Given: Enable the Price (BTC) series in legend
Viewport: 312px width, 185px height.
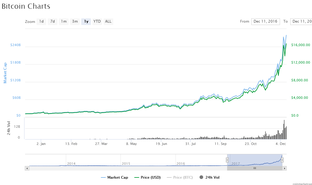Looking at the screenshot, I should pyautogui.click(x=180, y=177).
